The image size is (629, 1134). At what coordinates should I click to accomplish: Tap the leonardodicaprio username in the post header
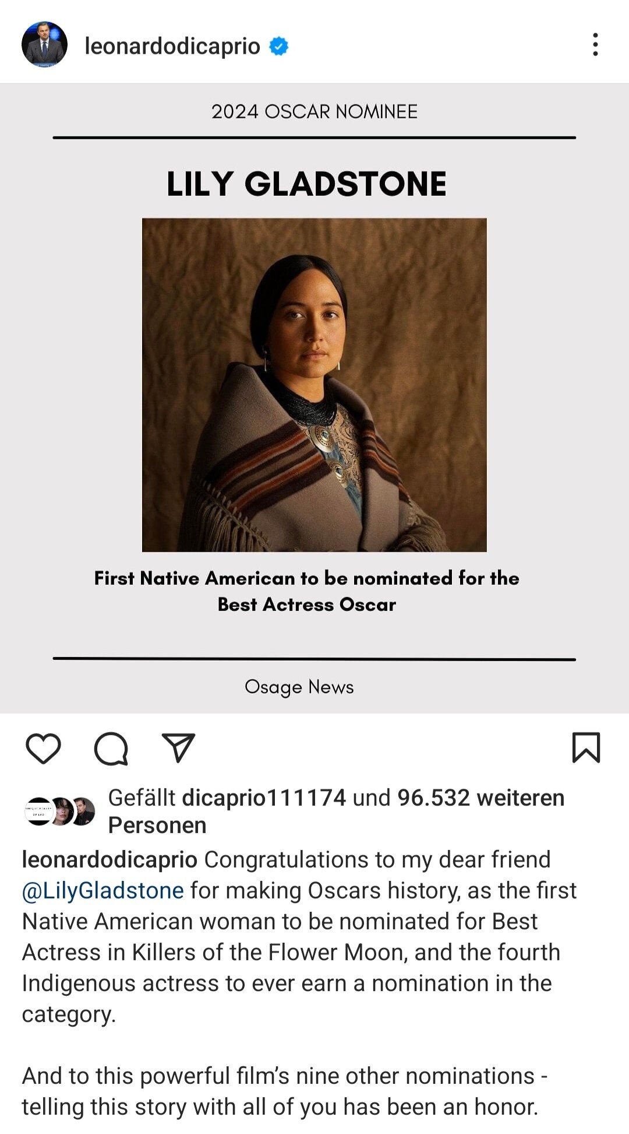(x=172, y=45)
